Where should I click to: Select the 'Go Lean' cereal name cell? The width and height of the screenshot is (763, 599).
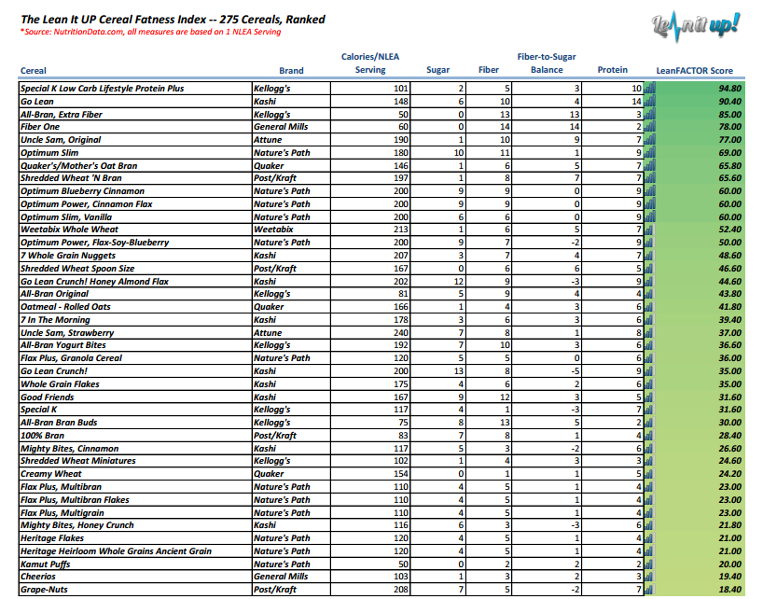pos(136,101)
